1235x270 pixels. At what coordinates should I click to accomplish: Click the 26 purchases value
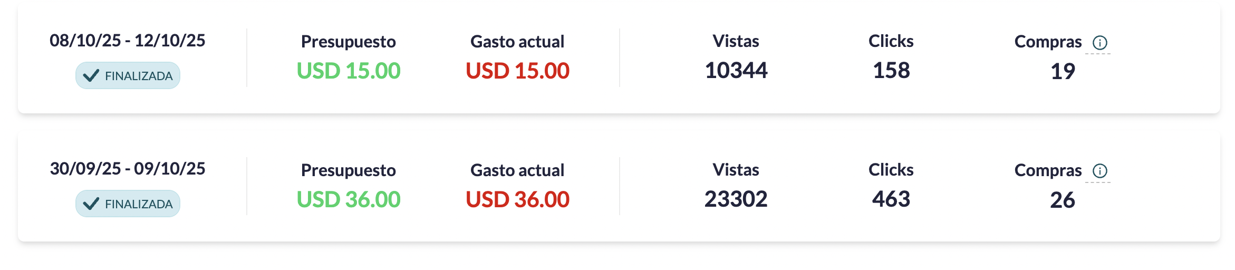click(x=1063, y=200)
